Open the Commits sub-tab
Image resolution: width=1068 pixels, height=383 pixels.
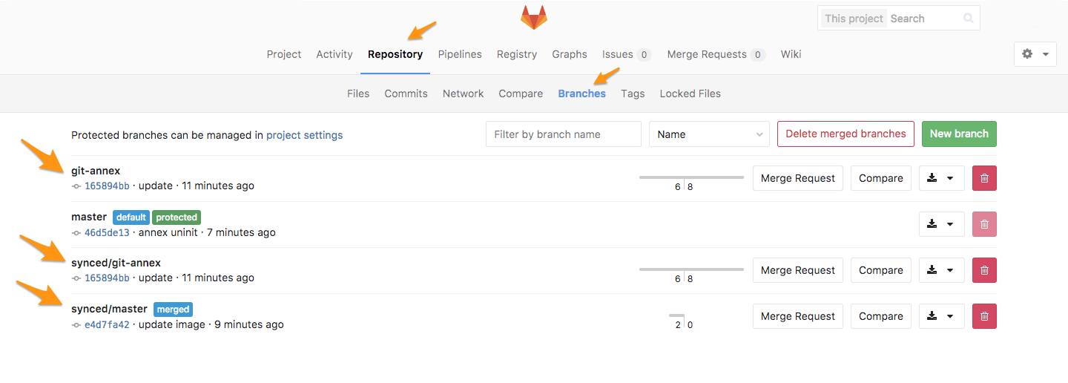pyautogui.click(x=406, y=94)
